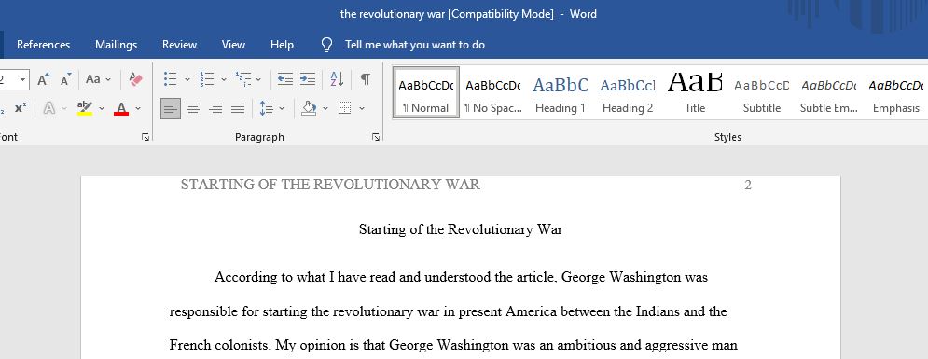Click the words French colonists in the paragraph

click(219, 345)
